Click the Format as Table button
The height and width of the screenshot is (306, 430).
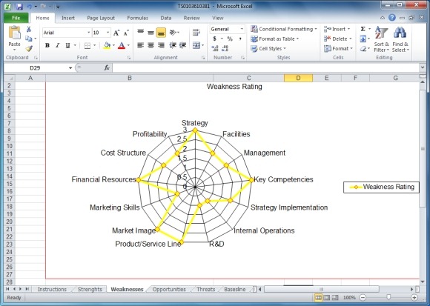[x=274, y=39]
